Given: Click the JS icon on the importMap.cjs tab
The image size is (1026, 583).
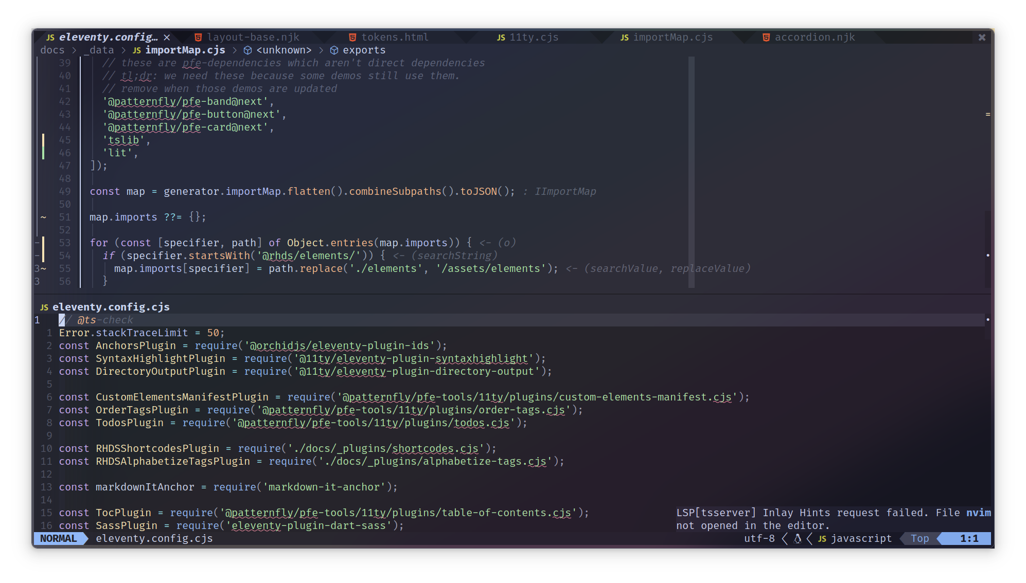Looking at the screenshot, I should [x=625, y=37].
